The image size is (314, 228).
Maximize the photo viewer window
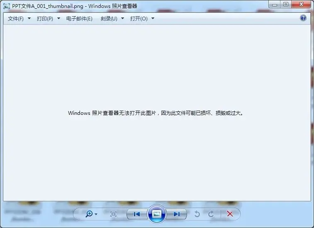click(286, 5)
